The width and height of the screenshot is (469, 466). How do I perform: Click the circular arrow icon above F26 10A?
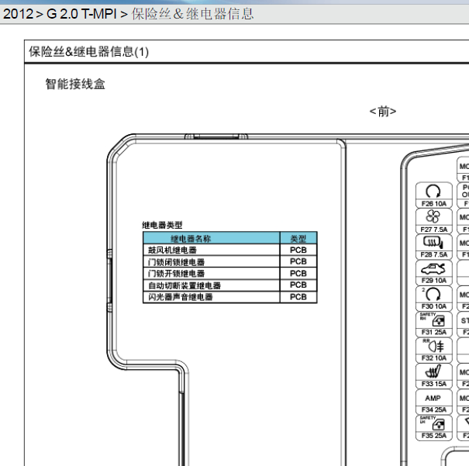tap(433, 192)
